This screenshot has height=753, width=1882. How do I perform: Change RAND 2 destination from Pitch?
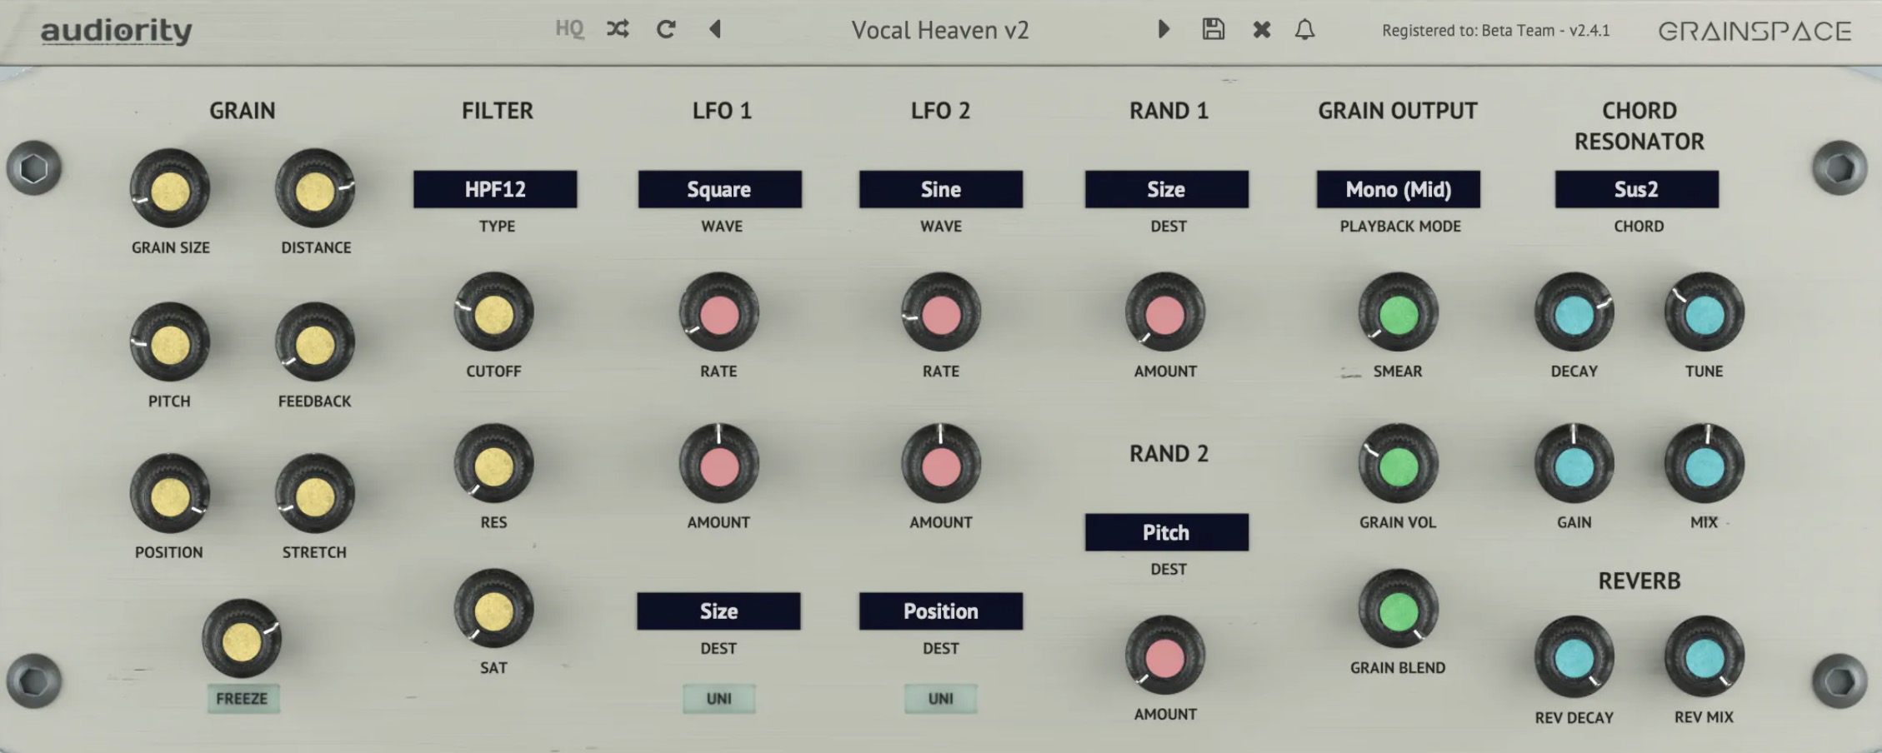(x=1165, y=532)
